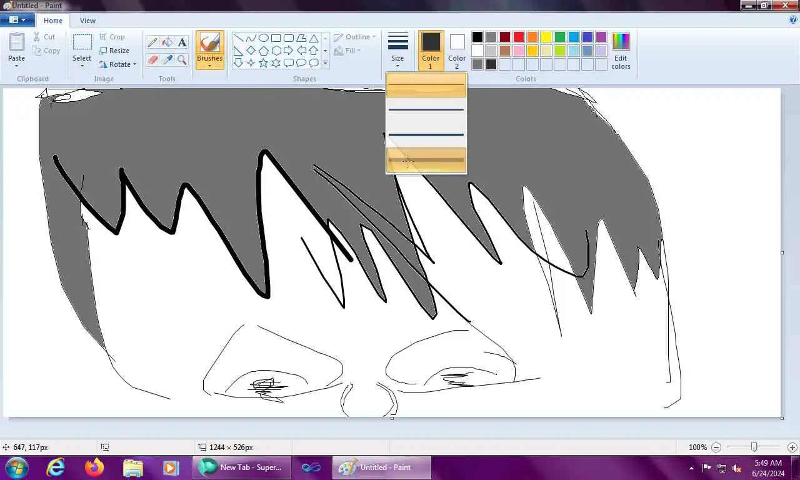Viewport: 800px width, 480px height.
Task: Choose the Up arrow shape
Action: 314,51
